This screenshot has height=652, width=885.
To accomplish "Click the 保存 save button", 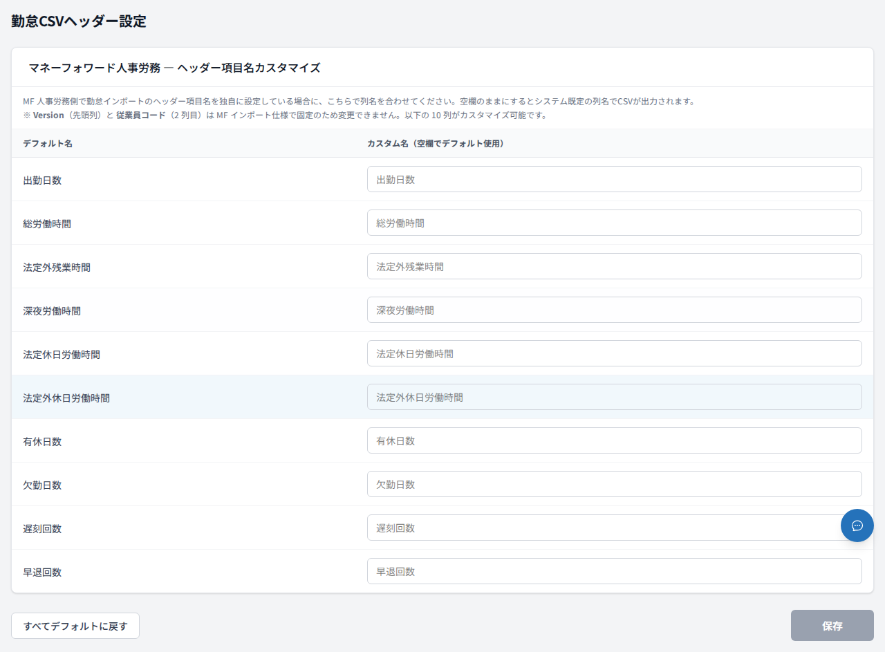I will (x=832, y=626).
